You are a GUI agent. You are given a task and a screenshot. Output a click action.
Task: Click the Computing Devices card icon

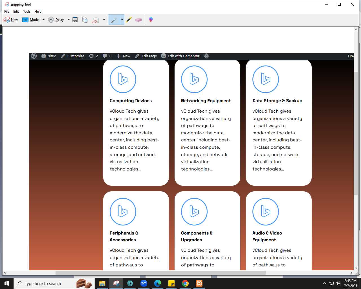123,79
